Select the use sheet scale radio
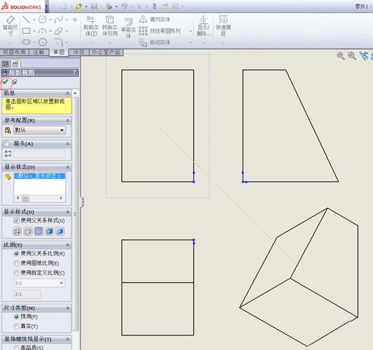Image resolution: width=373 pixels, height=350 pixels. 16,263
